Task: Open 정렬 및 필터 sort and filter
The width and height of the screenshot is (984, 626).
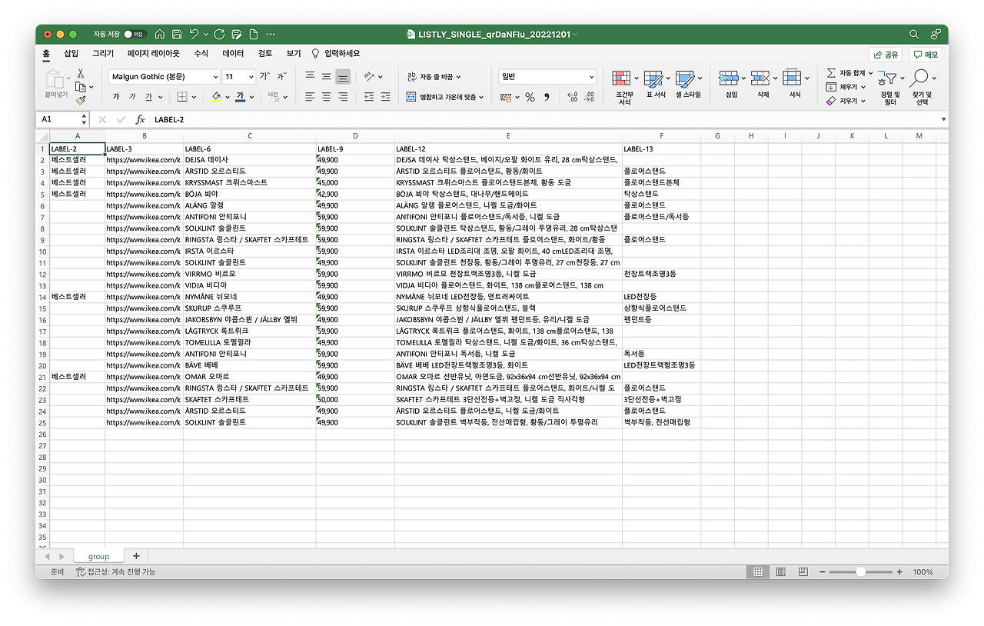Action: click(x=890, y=86)
